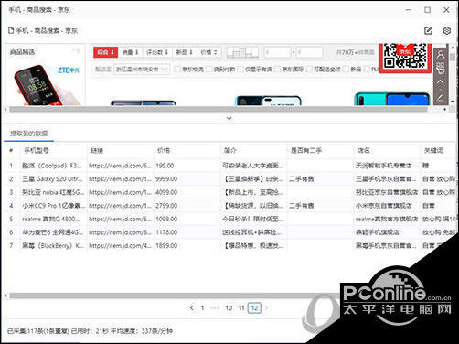Select the 小米CC9 Pro model cell
This screenshot has width=459, height=344.
[x=53, y=206]
